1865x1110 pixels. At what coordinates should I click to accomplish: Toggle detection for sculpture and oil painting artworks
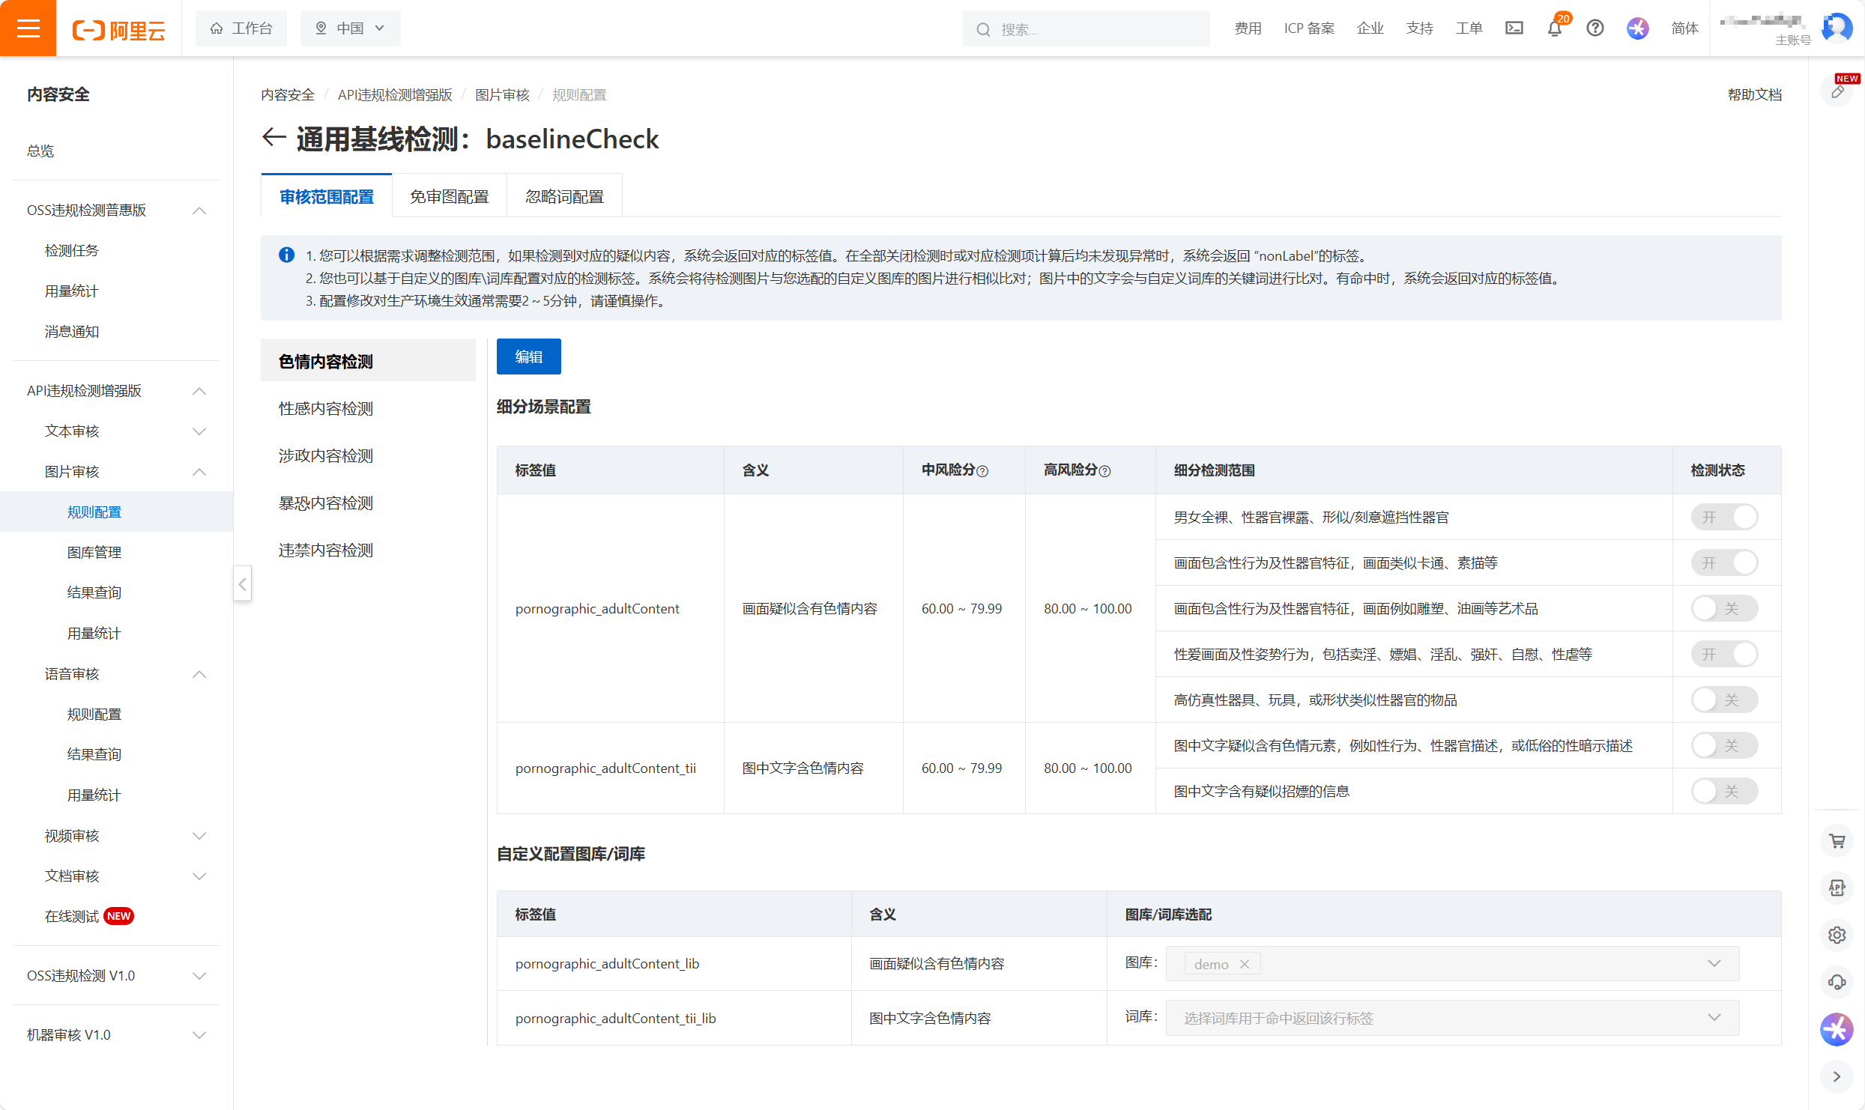(1723, 608)
